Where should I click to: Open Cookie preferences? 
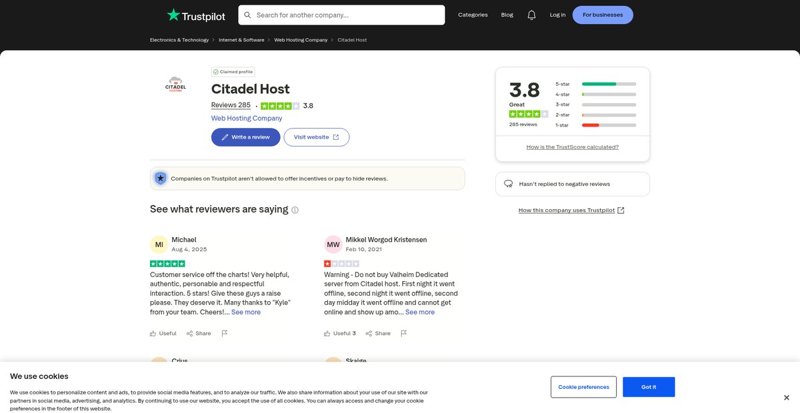click(583, 387)
